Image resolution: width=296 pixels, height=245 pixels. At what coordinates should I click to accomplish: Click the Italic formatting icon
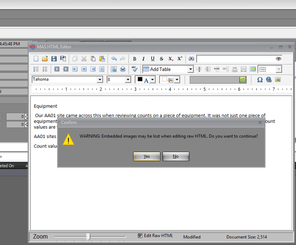(x=144, y=59)
